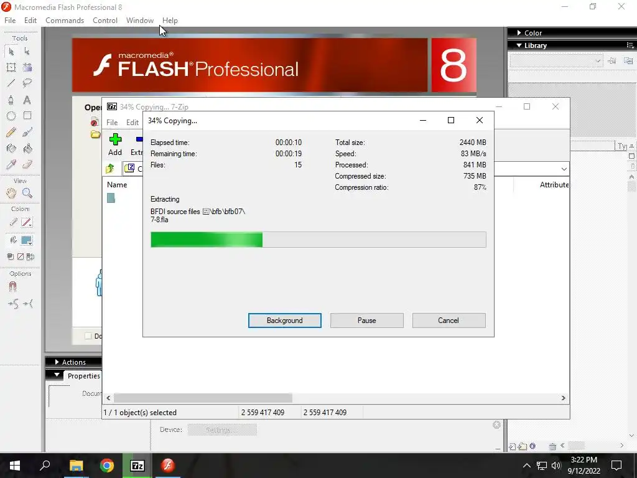
Task: Click the green copying progress bar
Action: [207, 240]
